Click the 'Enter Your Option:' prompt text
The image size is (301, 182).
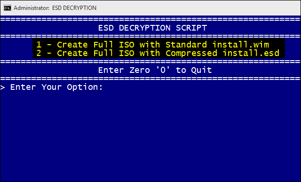[x=56, y=87]
